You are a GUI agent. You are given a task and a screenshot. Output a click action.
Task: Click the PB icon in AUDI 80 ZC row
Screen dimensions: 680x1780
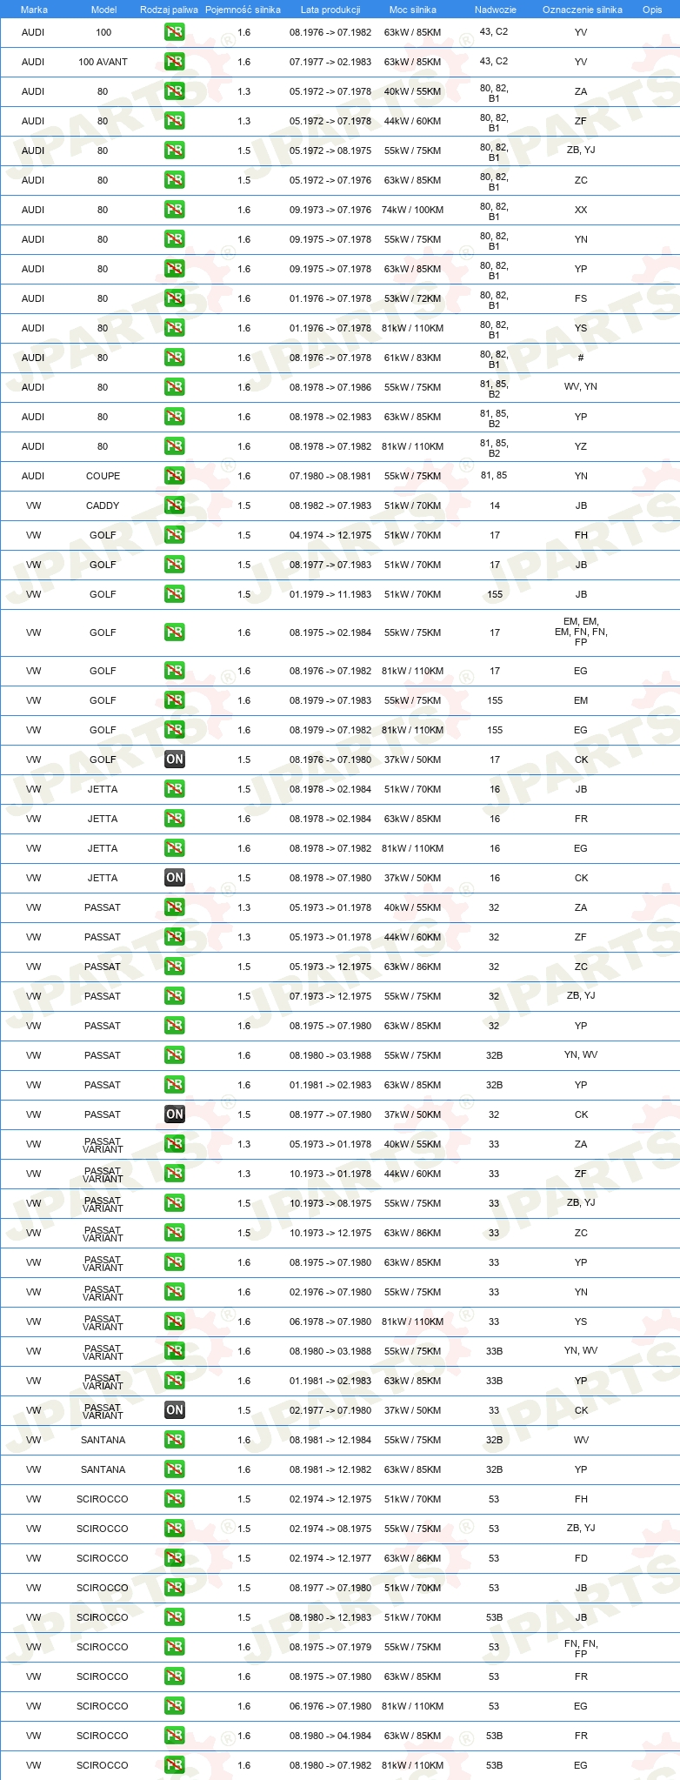175,180
